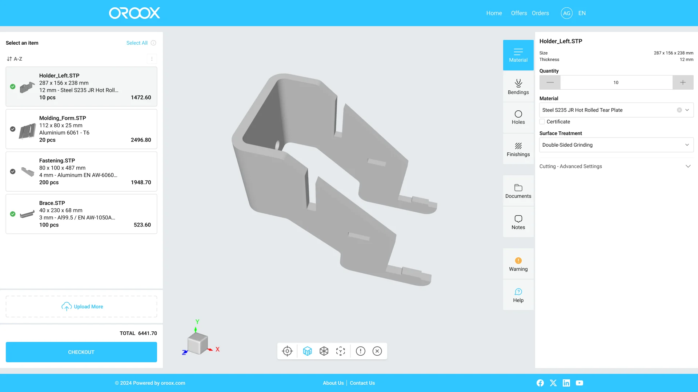Image resolution: width=698 pixels, height=392 pixels.
Task: Select the Bendings sidebar icon
Action: [518, 86]
